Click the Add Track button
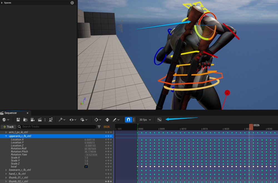This screenshot has width=278, height=183. point(8,127)
